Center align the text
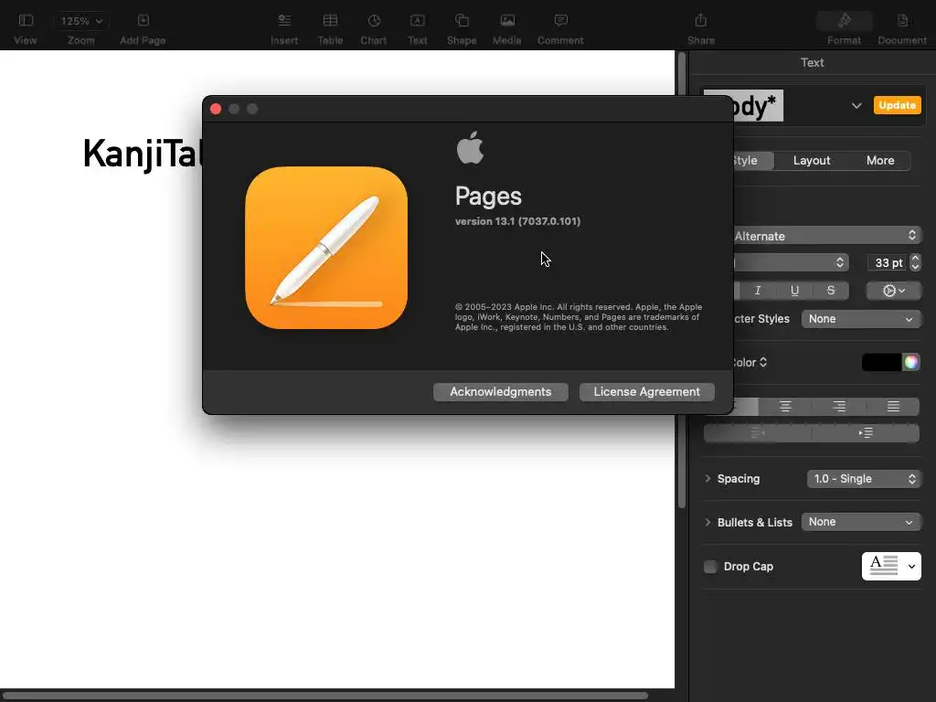The image size is (936, 702). [785, 407]
